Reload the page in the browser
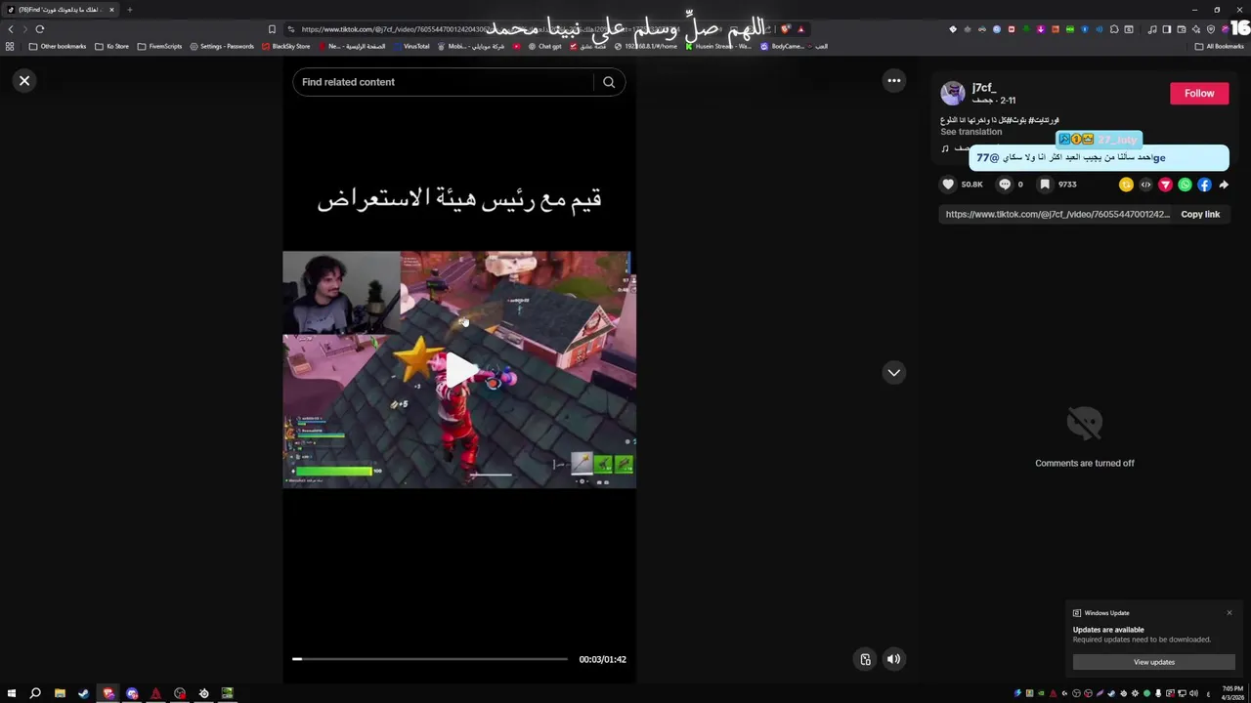Viewport: 1251px width, 703px height. [x=40, y=29]
